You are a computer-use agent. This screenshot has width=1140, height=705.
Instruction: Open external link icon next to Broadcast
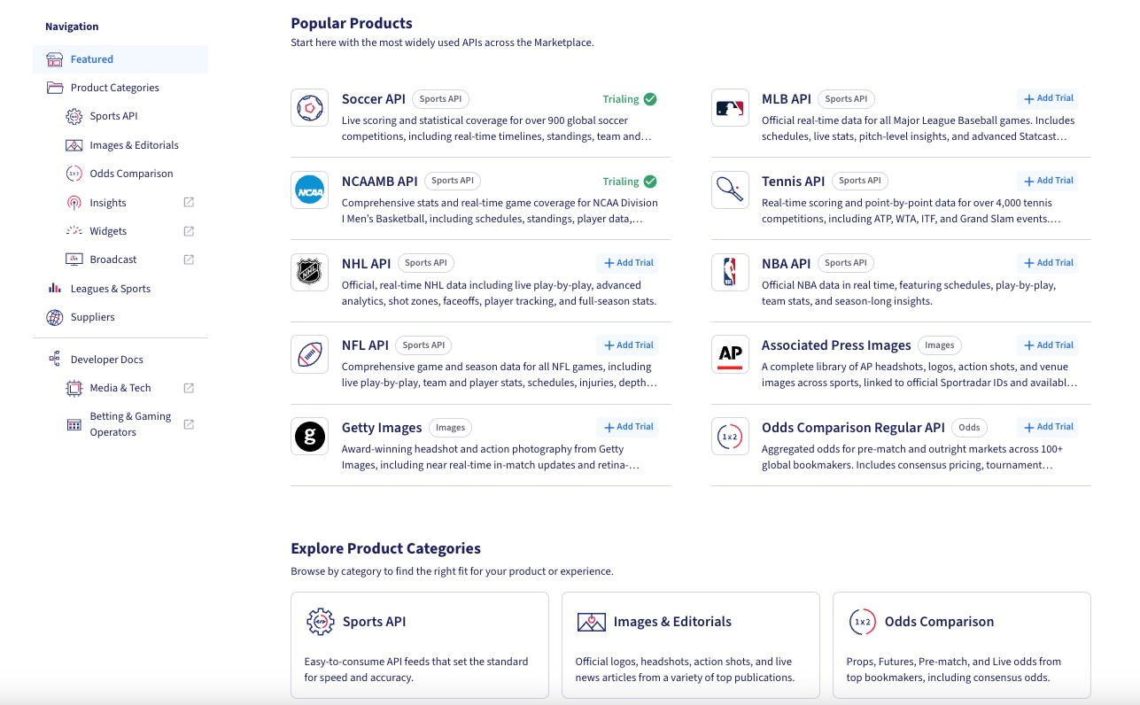[x=189, y=260]
